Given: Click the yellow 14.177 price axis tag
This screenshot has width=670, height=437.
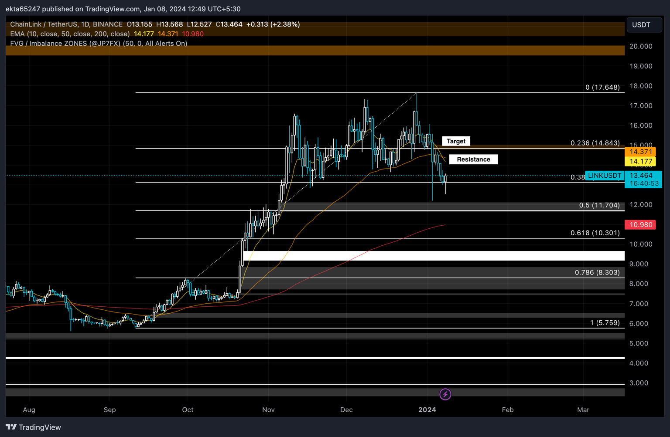Looking at the screenshot, I should point(640,161).
